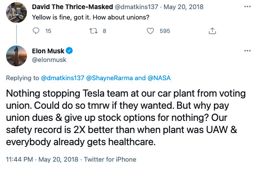
Task: Open more options on David's tweet
Action: tap(247, 6)
